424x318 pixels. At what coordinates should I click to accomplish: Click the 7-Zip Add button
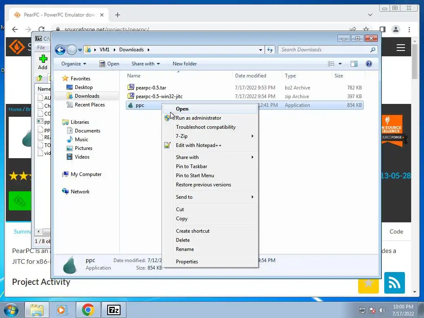coord(43,62)
